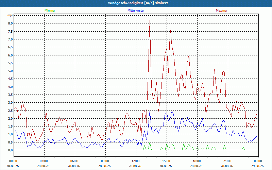Select the green 'Minima' legend label
The height and width of the screenshot is (170, 272).
50,11
